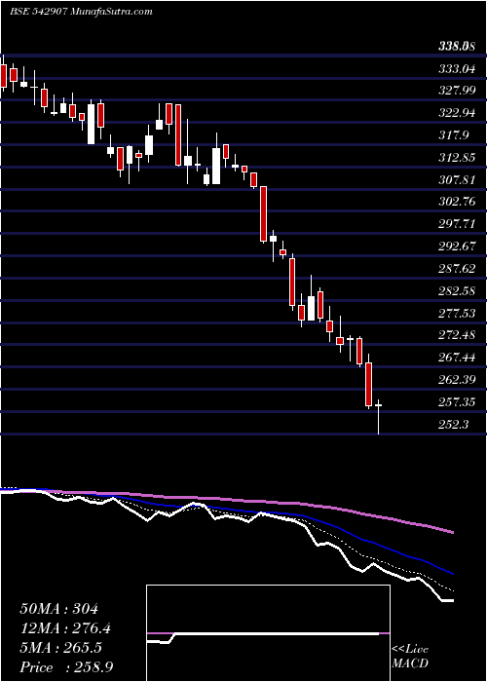Click inside the MACD indicator box
This screenshot has width=487, height=682.
click(x=268, y=633)
